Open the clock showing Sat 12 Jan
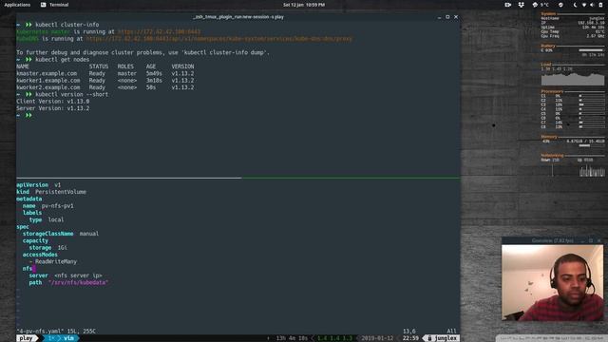Screen dimensions: 608x342 [304, 5]
